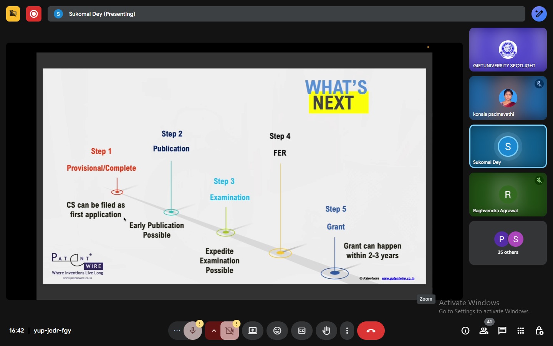Open the activities grid icon
Screen dimensions: 553x346
point(521,331)
